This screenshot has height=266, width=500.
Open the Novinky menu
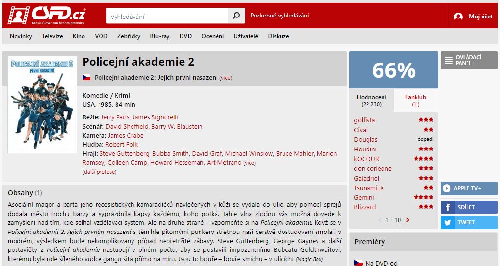(21, 36)
